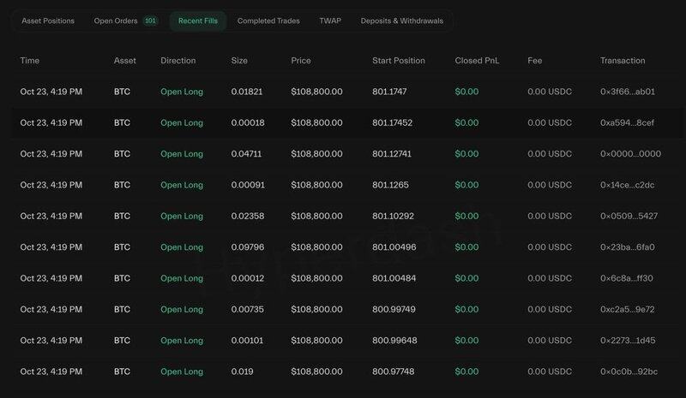Click the Size column header
The image size is (686, 398).
coord(240,61)
